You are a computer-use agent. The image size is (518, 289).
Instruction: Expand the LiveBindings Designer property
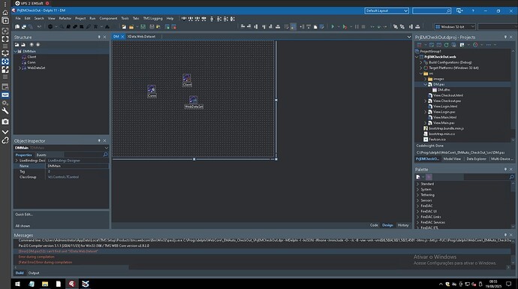pyautogui.click(x=17, y=161)
